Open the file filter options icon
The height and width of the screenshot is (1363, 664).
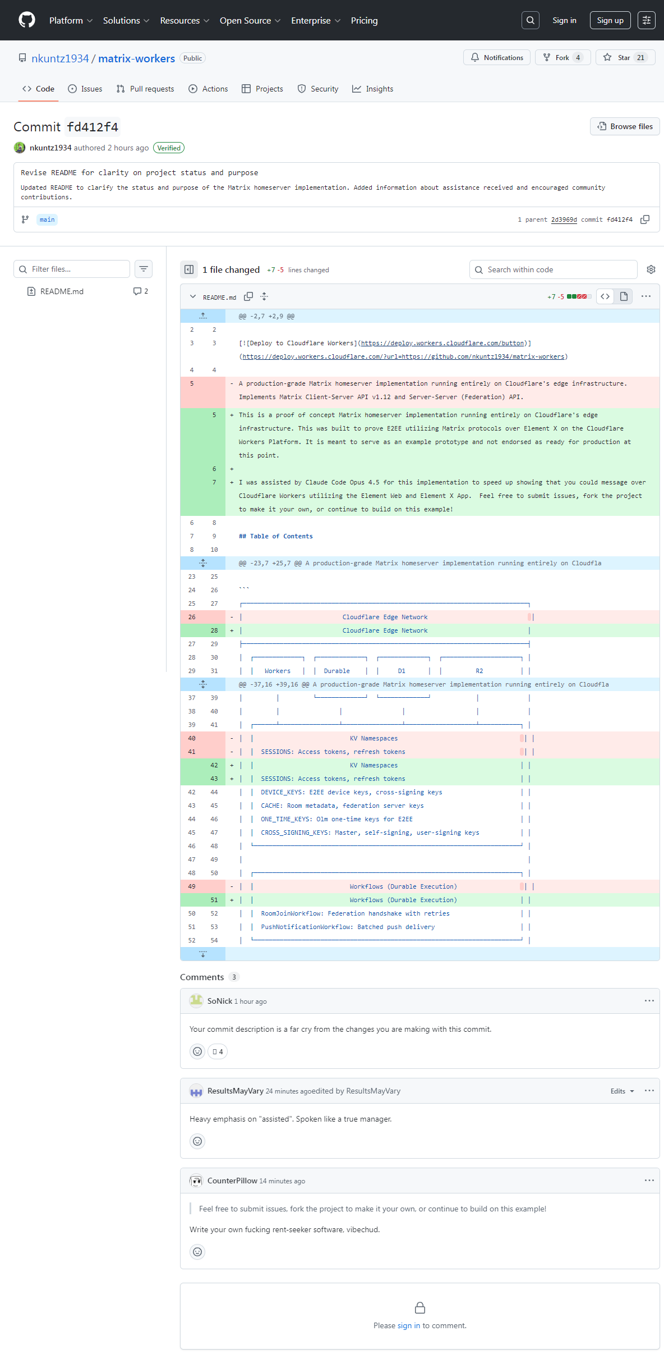144,269
